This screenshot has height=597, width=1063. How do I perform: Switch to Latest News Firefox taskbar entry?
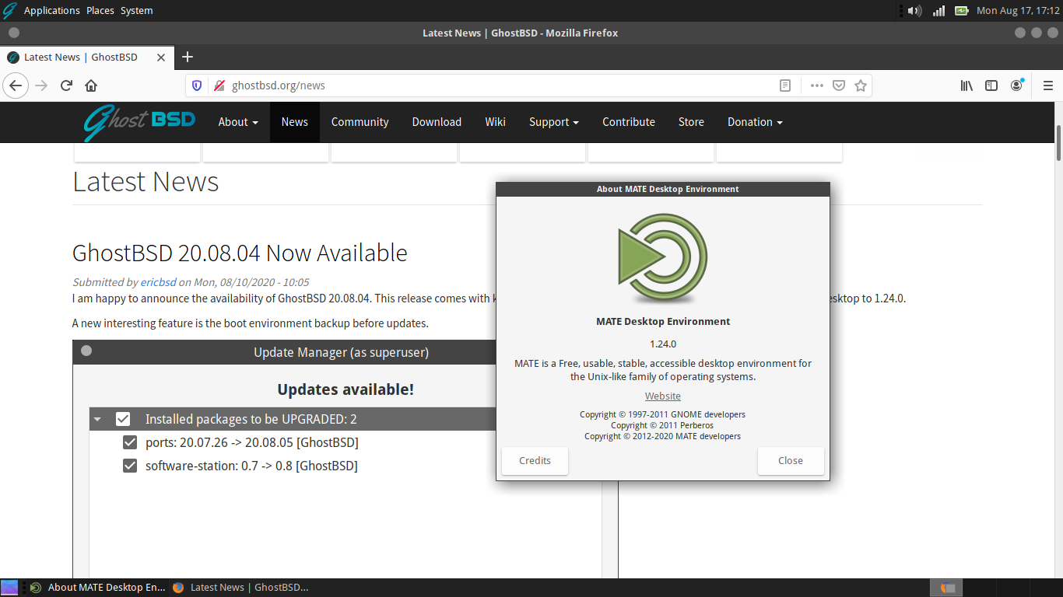(240, 588)
